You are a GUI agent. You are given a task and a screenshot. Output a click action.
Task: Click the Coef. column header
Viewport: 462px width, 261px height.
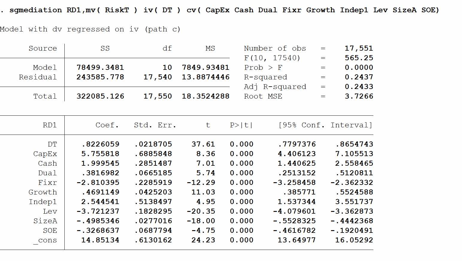click(107, 125)
